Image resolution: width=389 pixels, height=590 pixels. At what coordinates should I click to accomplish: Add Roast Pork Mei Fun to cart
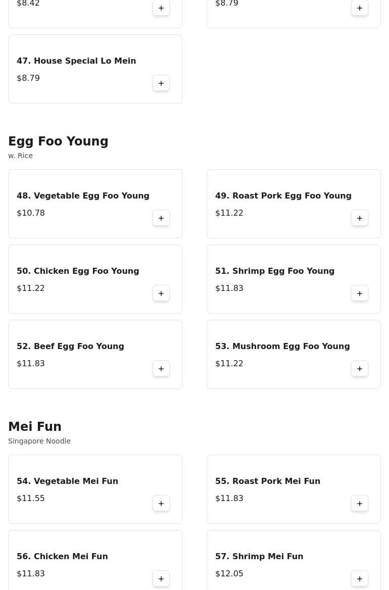click(x=360, y=504)
